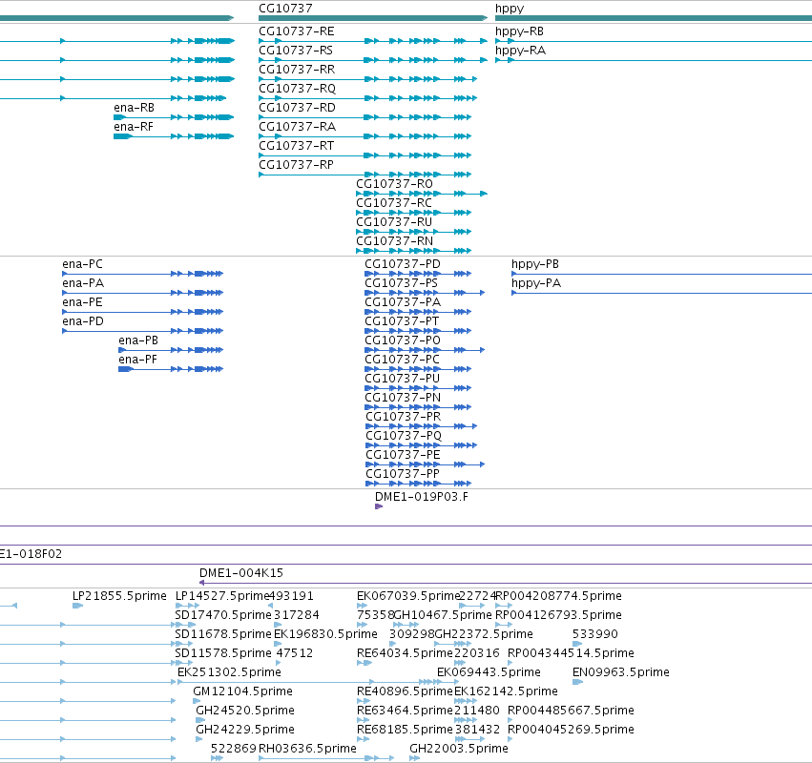Click the hppy-PB protein label

tap(535, 264)
